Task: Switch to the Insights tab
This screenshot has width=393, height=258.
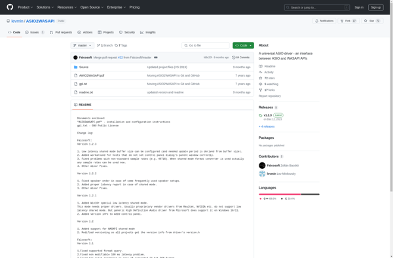Action: point(148,32)
